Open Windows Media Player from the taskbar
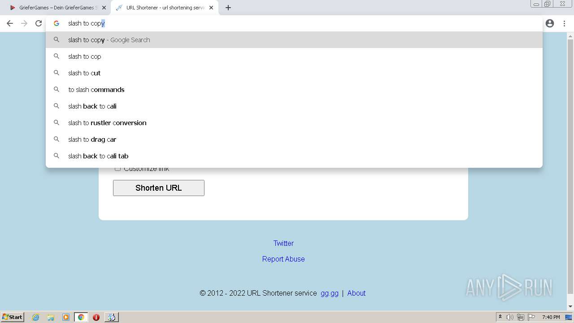 click(x=66, y=317)
